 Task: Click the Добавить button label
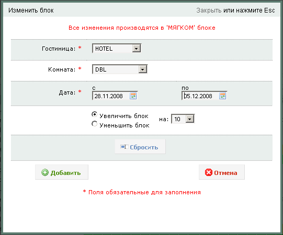[x=66, y=173]
